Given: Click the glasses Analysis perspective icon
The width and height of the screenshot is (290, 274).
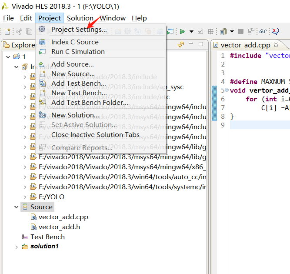Looking at the screenshot, I should point(263,31).
